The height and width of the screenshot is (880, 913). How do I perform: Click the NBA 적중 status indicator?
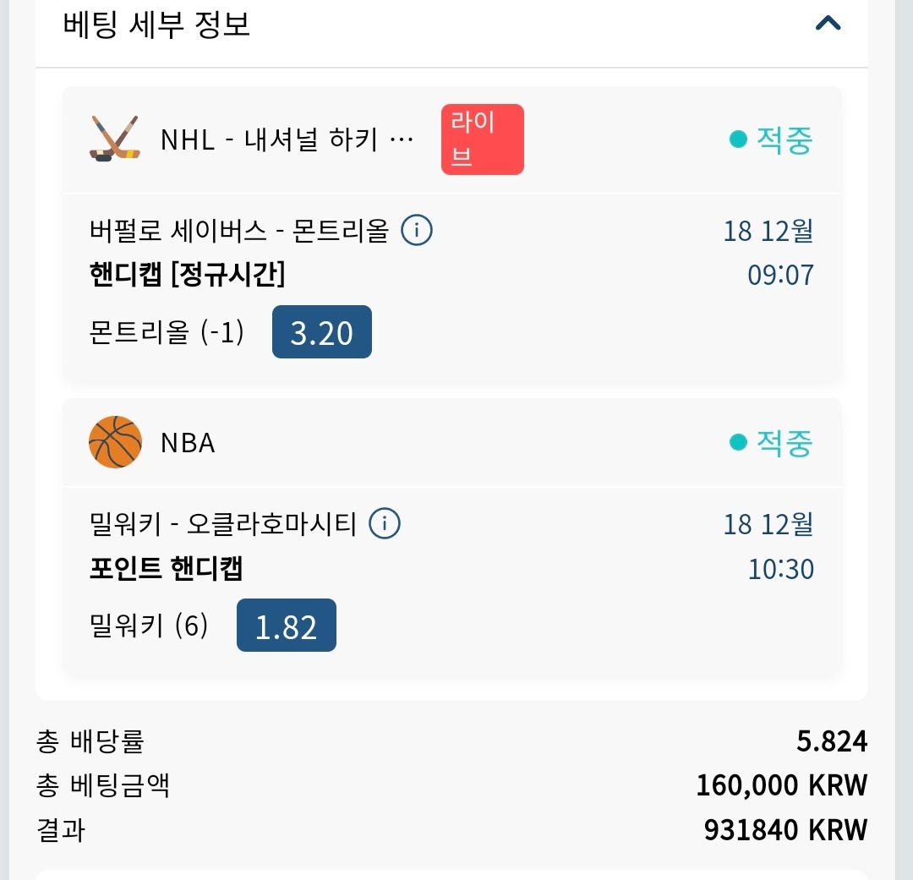click(771, 442)
